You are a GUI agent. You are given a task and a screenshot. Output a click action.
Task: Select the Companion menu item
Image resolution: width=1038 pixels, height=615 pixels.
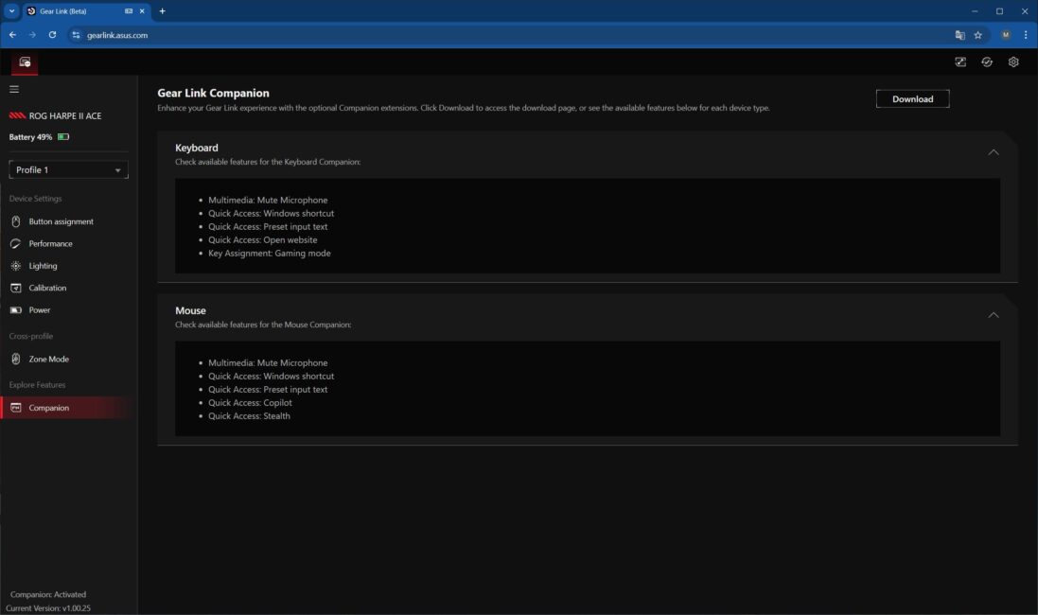coord(69,408)
